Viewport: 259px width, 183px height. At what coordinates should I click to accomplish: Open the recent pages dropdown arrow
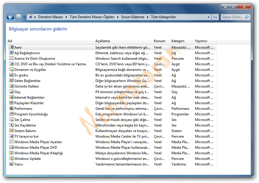point(25,17)
